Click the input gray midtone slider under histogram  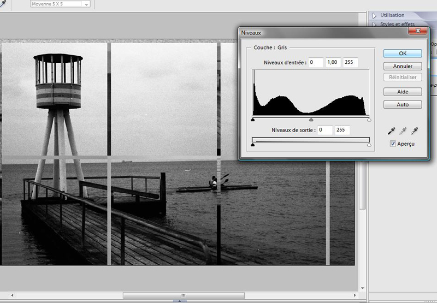[311, 120]
